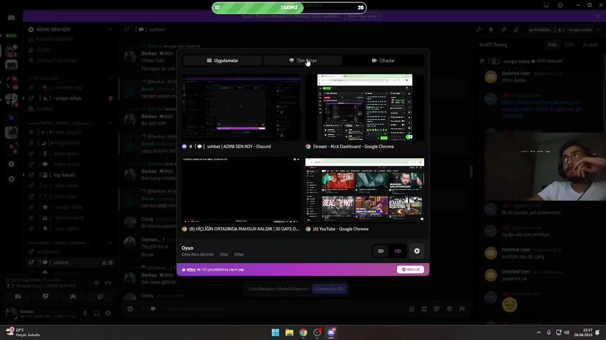This screenshot has height=340, width=606.
Task: Click the Nitro Al button
Action: pyautogui.click(x=410, y=270)
